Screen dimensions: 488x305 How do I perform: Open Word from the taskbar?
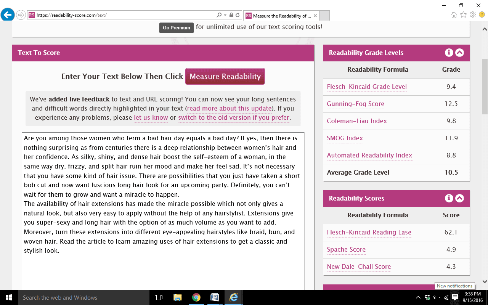(x=215, y=297)
